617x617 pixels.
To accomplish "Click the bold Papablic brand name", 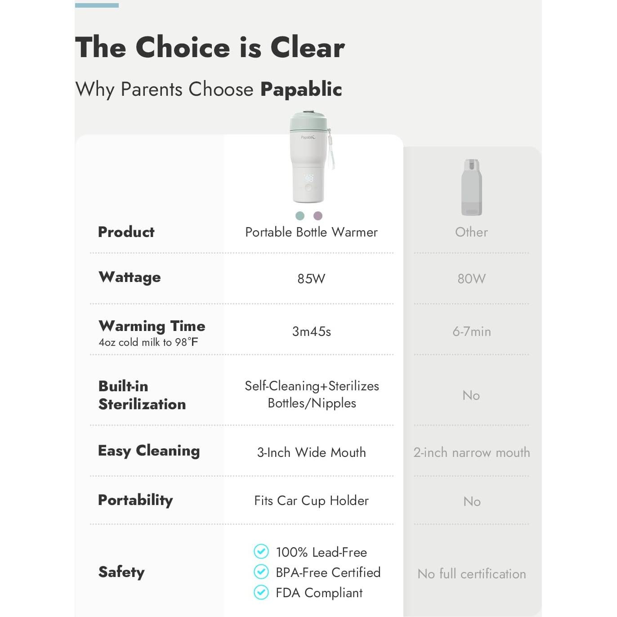I will pyautogui.click(x=301, y=89).
